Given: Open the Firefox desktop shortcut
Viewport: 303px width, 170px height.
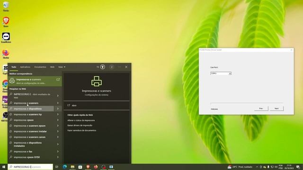Looking at the screenshot, I should [x=6, y=54].
